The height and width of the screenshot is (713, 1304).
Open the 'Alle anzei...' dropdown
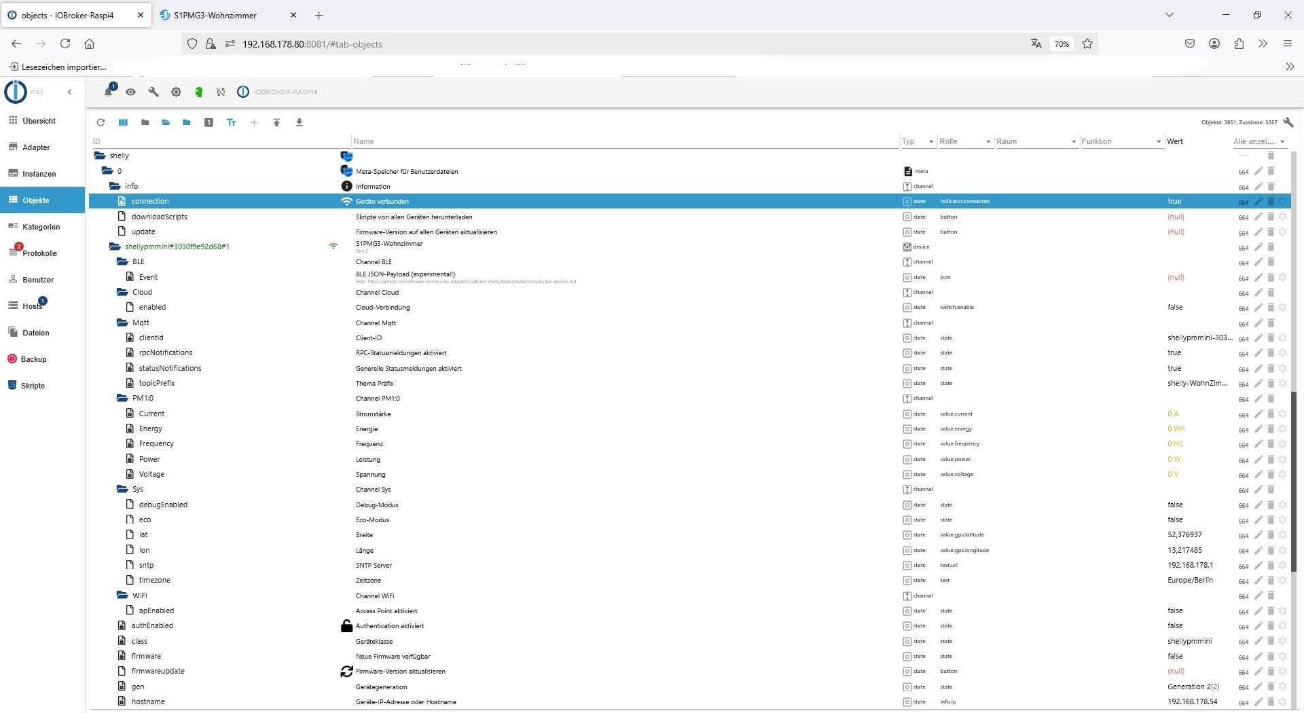click(1260, 141)
